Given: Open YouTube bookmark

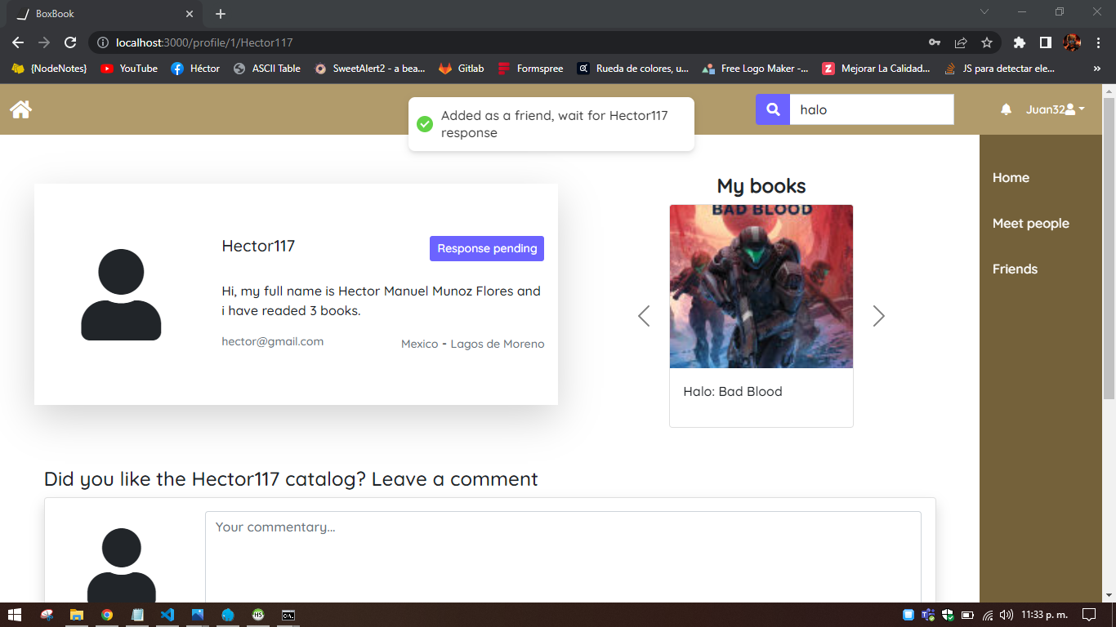Looking at the screenshot, I should [x=129, y=69].
